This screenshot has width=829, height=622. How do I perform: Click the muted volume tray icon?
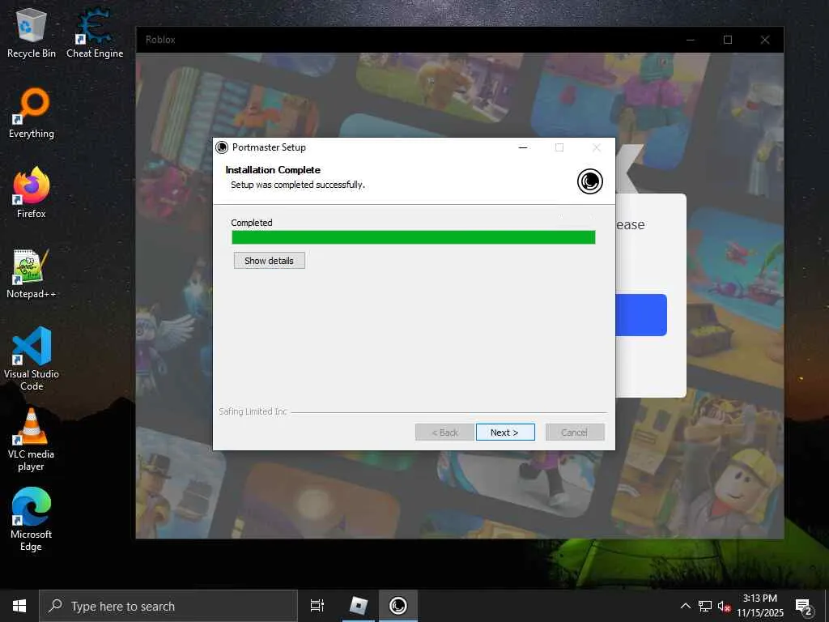[x=724, y=606]
